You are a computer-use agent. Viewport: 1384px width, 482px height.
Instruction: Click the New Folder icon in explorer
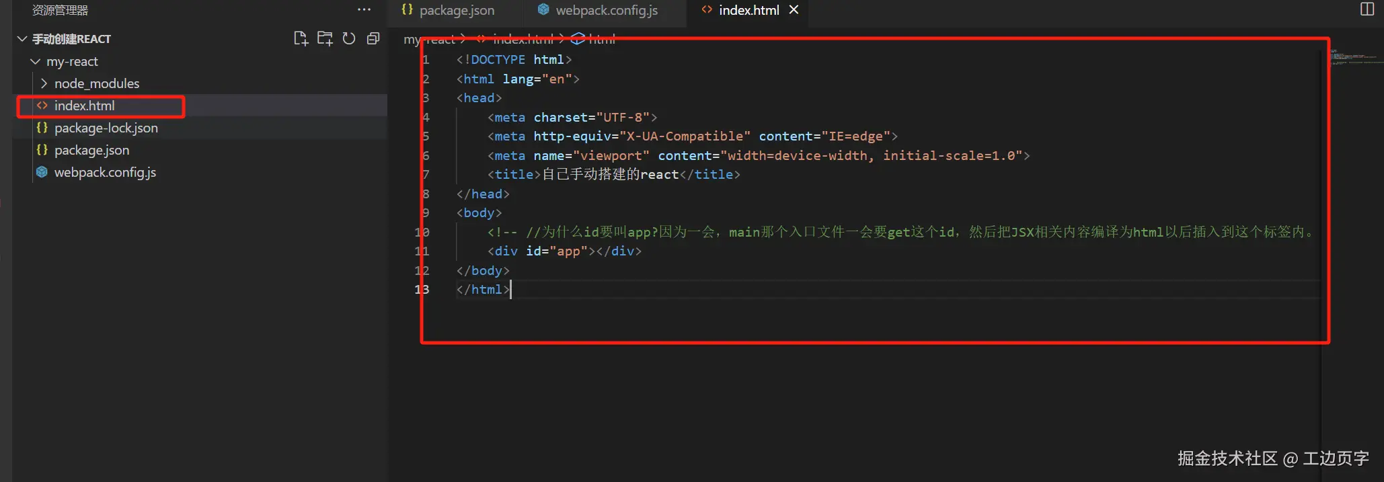[325, 39]
